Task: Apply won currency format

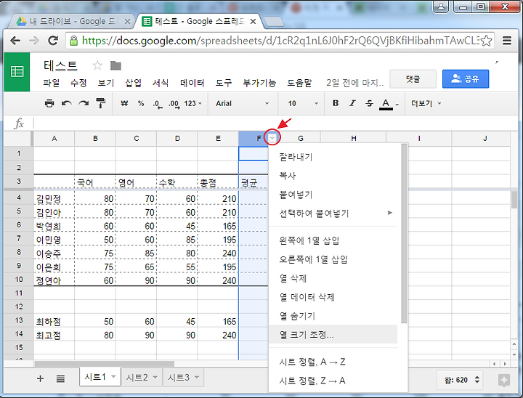Action: (124, 103)
